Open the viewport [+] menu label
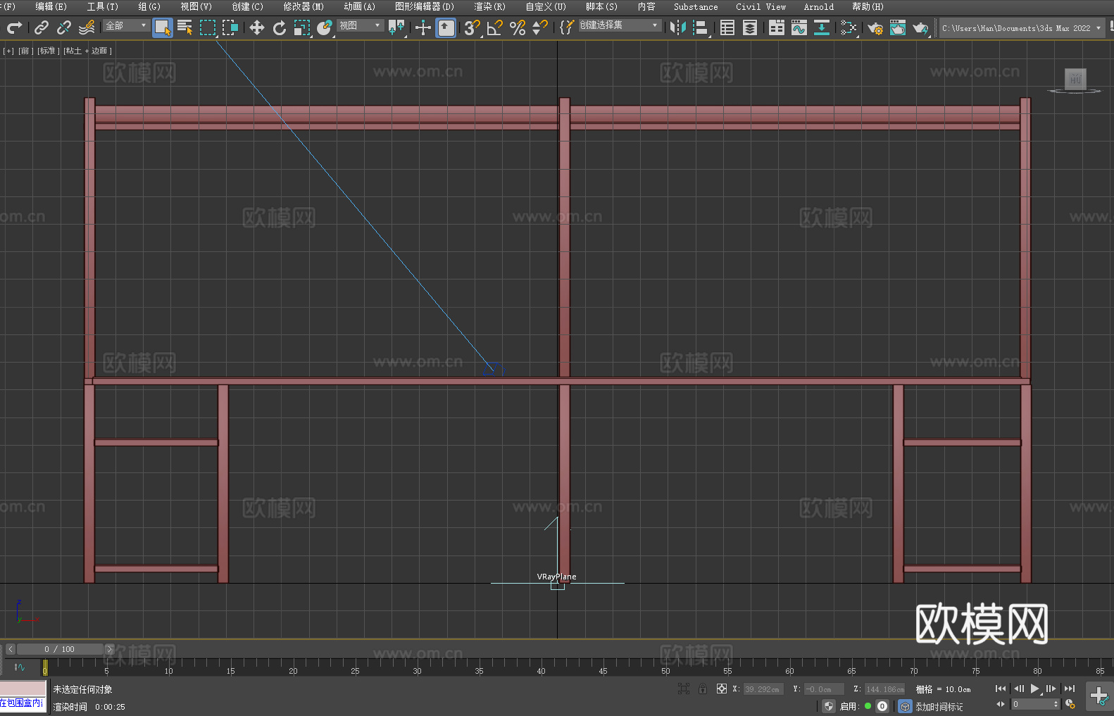 [8, 51]
